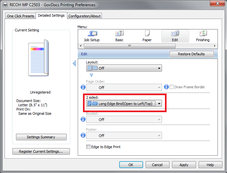
Task: Select the Paper menu icon
Action: click(x=147, y=36)
